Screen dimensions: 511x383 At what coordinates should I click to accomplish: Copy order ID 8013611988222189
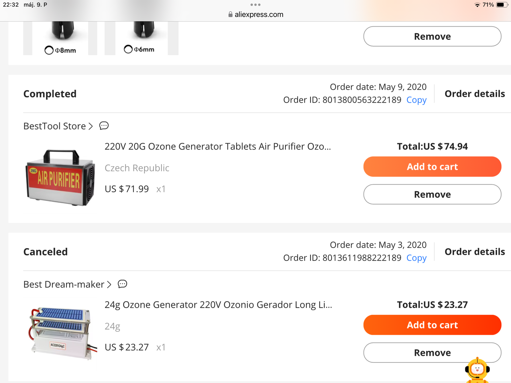pyautogui.click(x=416, y=258)
